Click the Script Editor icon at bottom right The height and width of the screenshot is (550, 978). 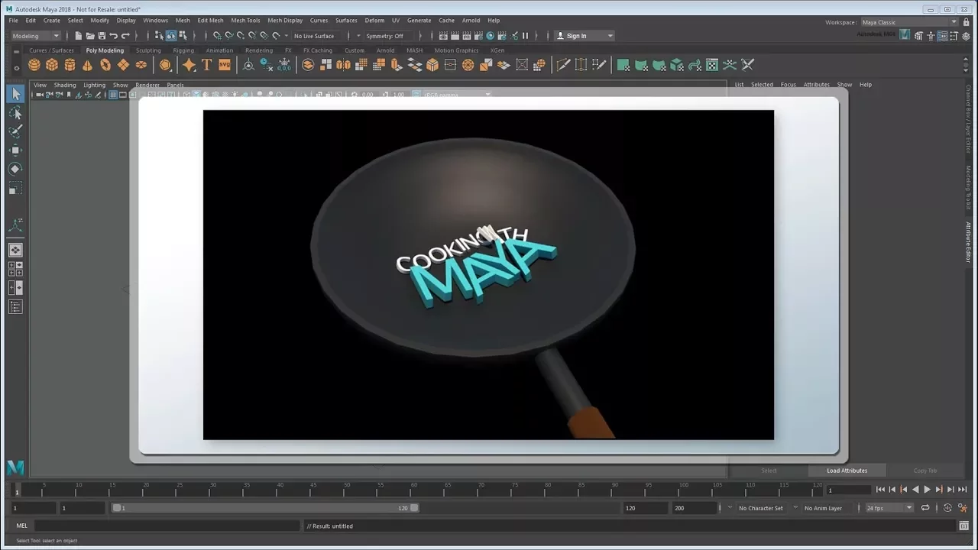pos(963,526)
